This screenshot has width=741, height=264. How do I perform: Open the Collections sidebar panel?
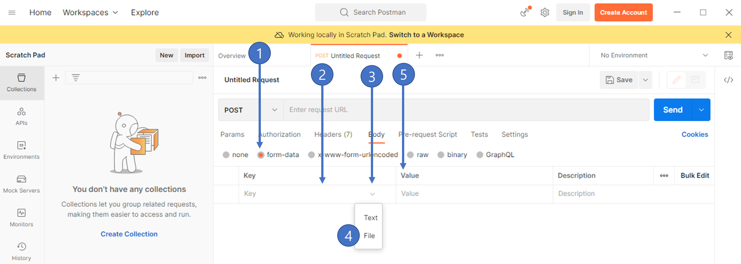[21, 83]
